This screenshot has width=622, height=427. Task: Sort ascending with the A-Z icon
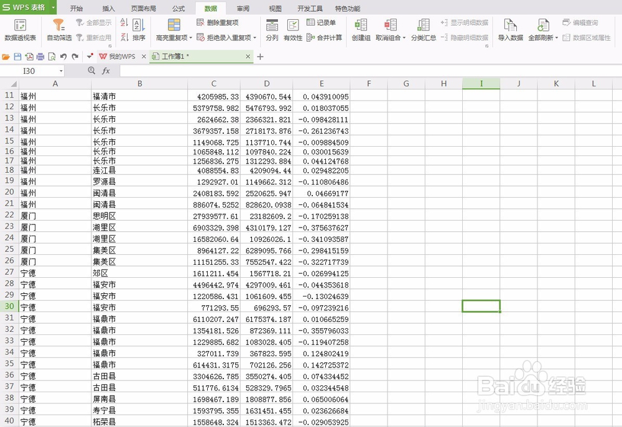coord(124,22)
